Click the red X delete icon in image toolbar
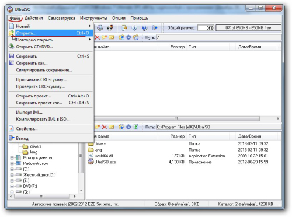The height and width of the screenshot is (217, 292). tap(97, 37)
